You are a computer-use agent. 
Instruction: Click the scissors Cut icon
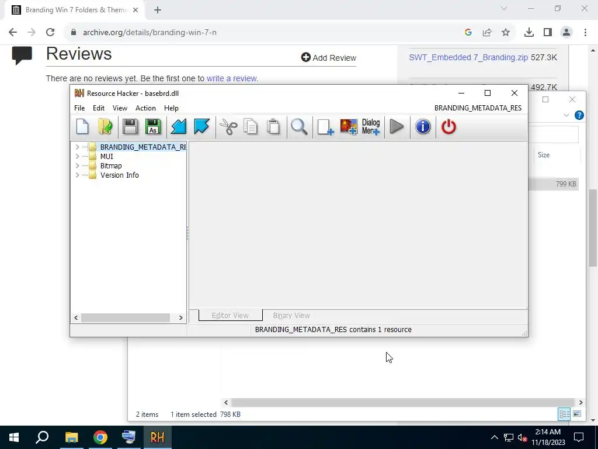228,127
